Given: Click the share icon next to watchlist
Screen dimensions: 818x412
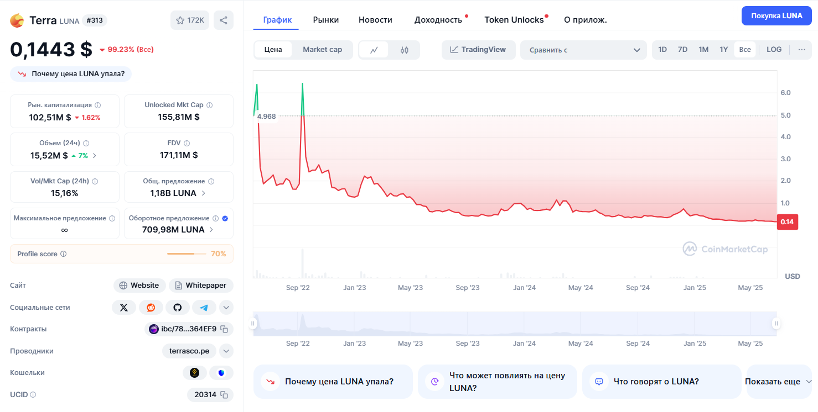Looking at the screenshot, I should coord(224,20).
